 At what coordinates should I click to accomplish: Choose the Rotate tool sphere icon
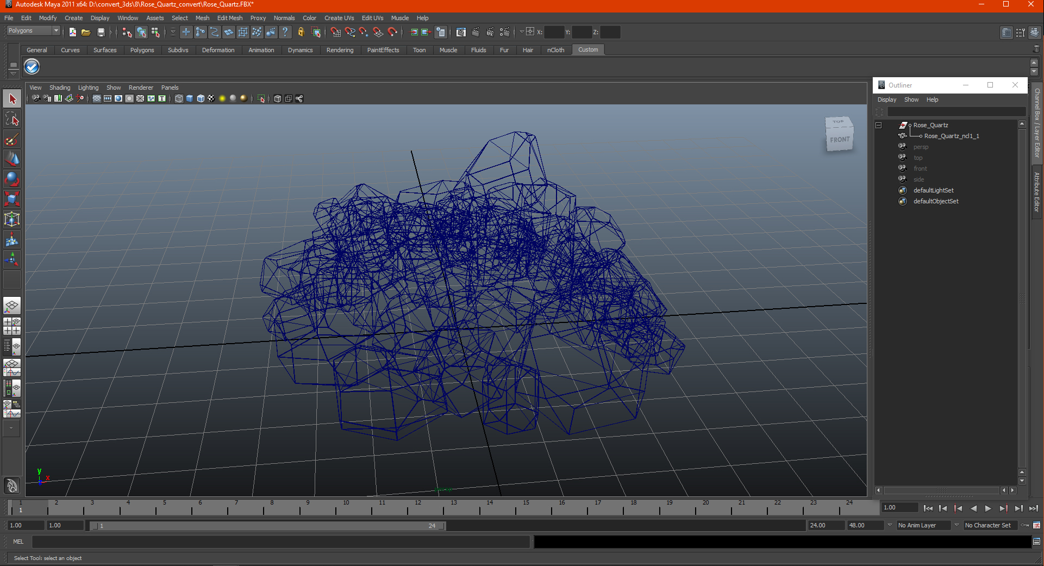(12, 179)
